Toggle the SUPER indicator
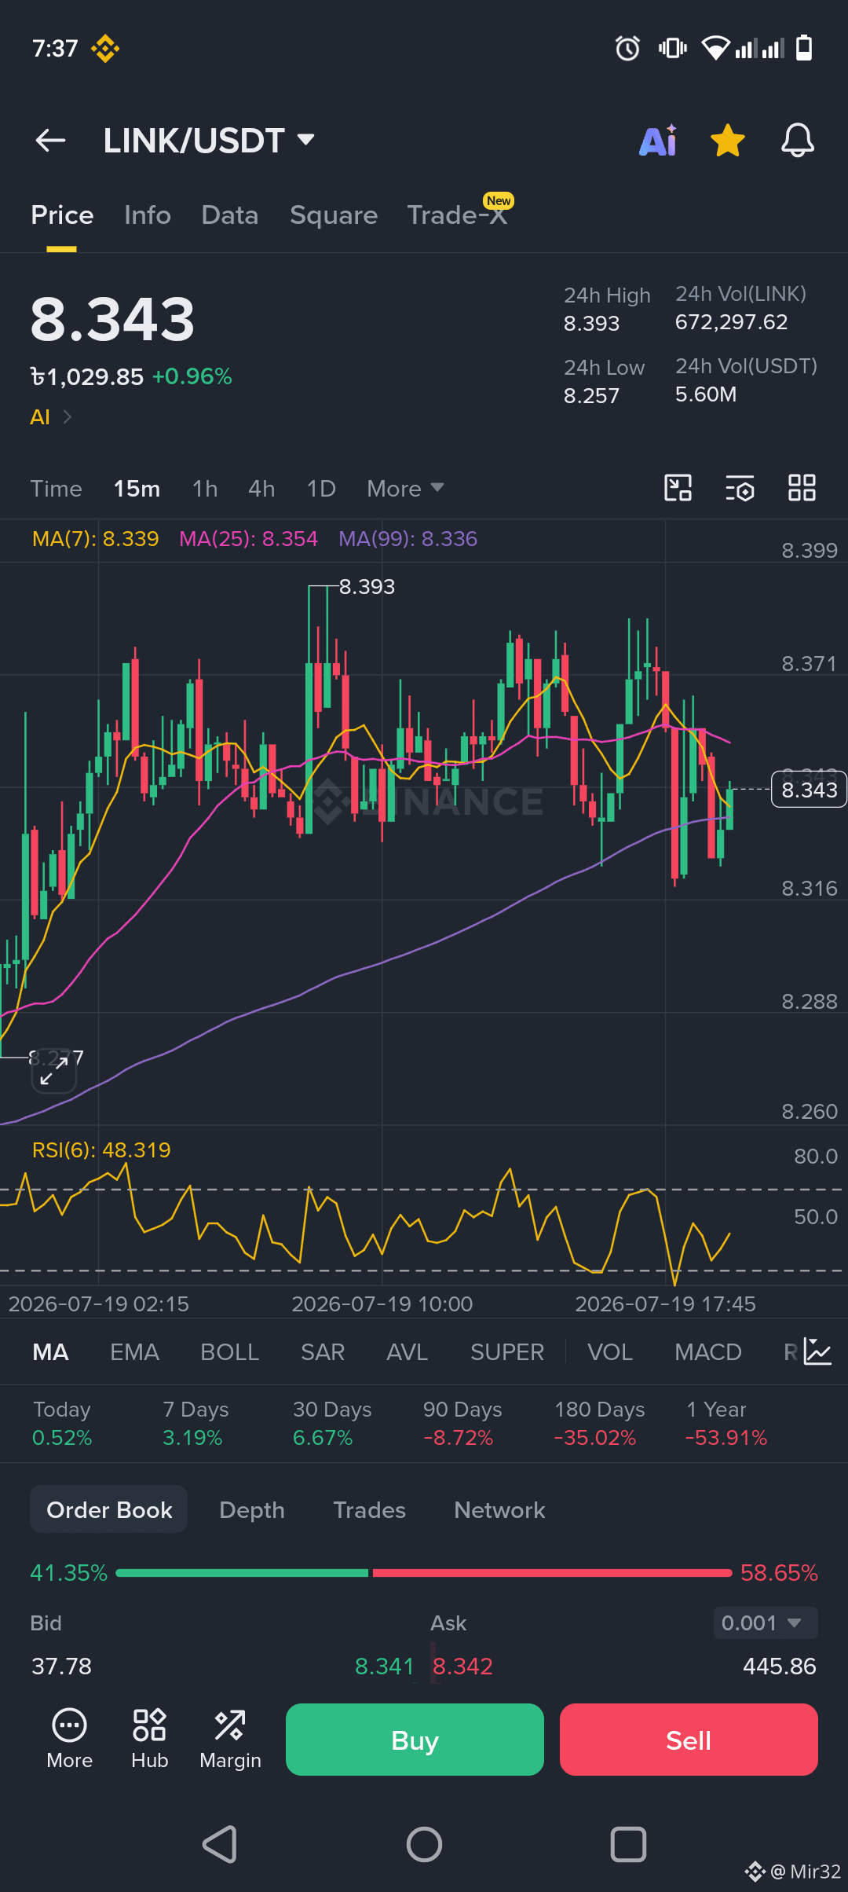Screen dimensions: 848x1892 point(507,1352)
